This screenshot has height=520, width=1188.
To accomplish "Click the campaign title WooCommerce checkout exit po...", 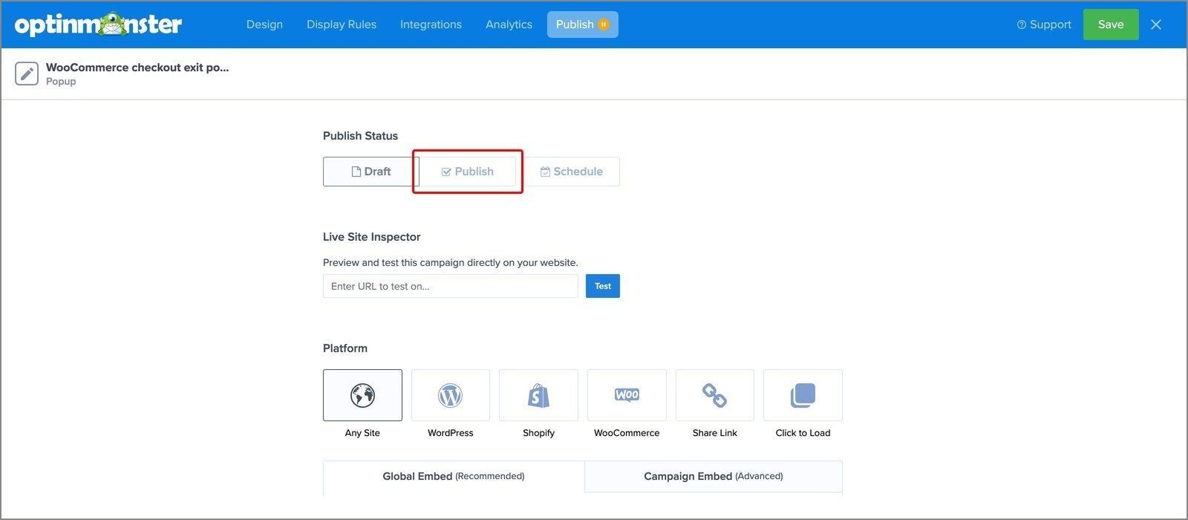I will click(137, 68).
